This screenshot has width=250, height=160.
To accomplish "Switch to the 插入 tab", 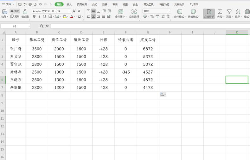I will (x=69, y=4).
